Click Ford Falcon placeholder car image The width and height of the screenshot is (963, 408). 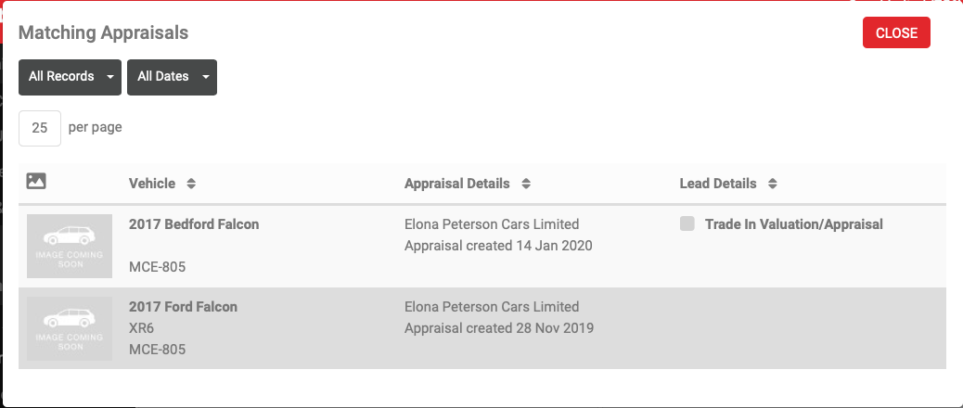(x=71, y=328)
